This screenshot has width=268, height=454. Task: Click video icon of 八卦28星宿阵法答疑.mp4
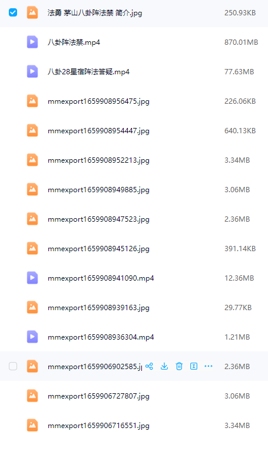pyautogui.click(x=32, y=71)
